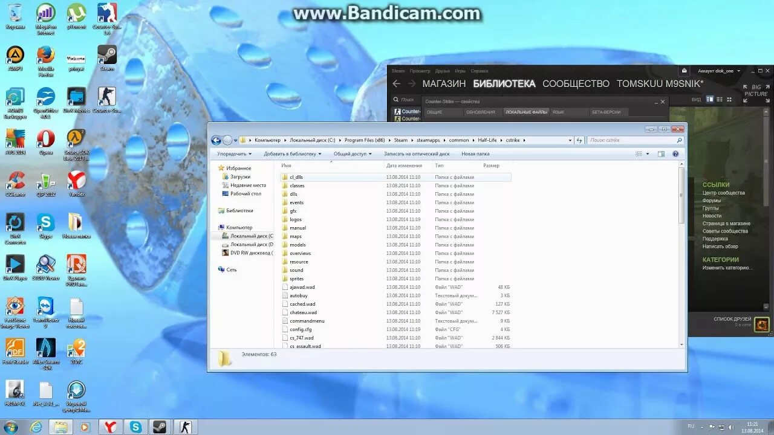Select the sound folder
Image resolution: width=774 pixels, height=435 pixels.
point(296,270)
